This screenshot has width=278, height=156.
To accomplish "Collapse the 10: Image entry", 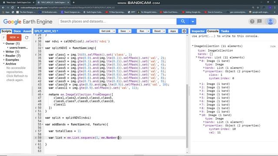I will 200,115.
